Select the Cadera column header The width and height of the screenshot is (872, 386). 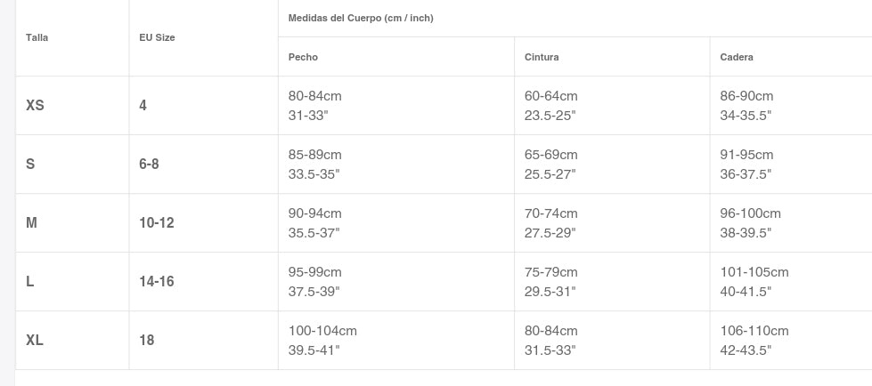click(x=737, y=57)
